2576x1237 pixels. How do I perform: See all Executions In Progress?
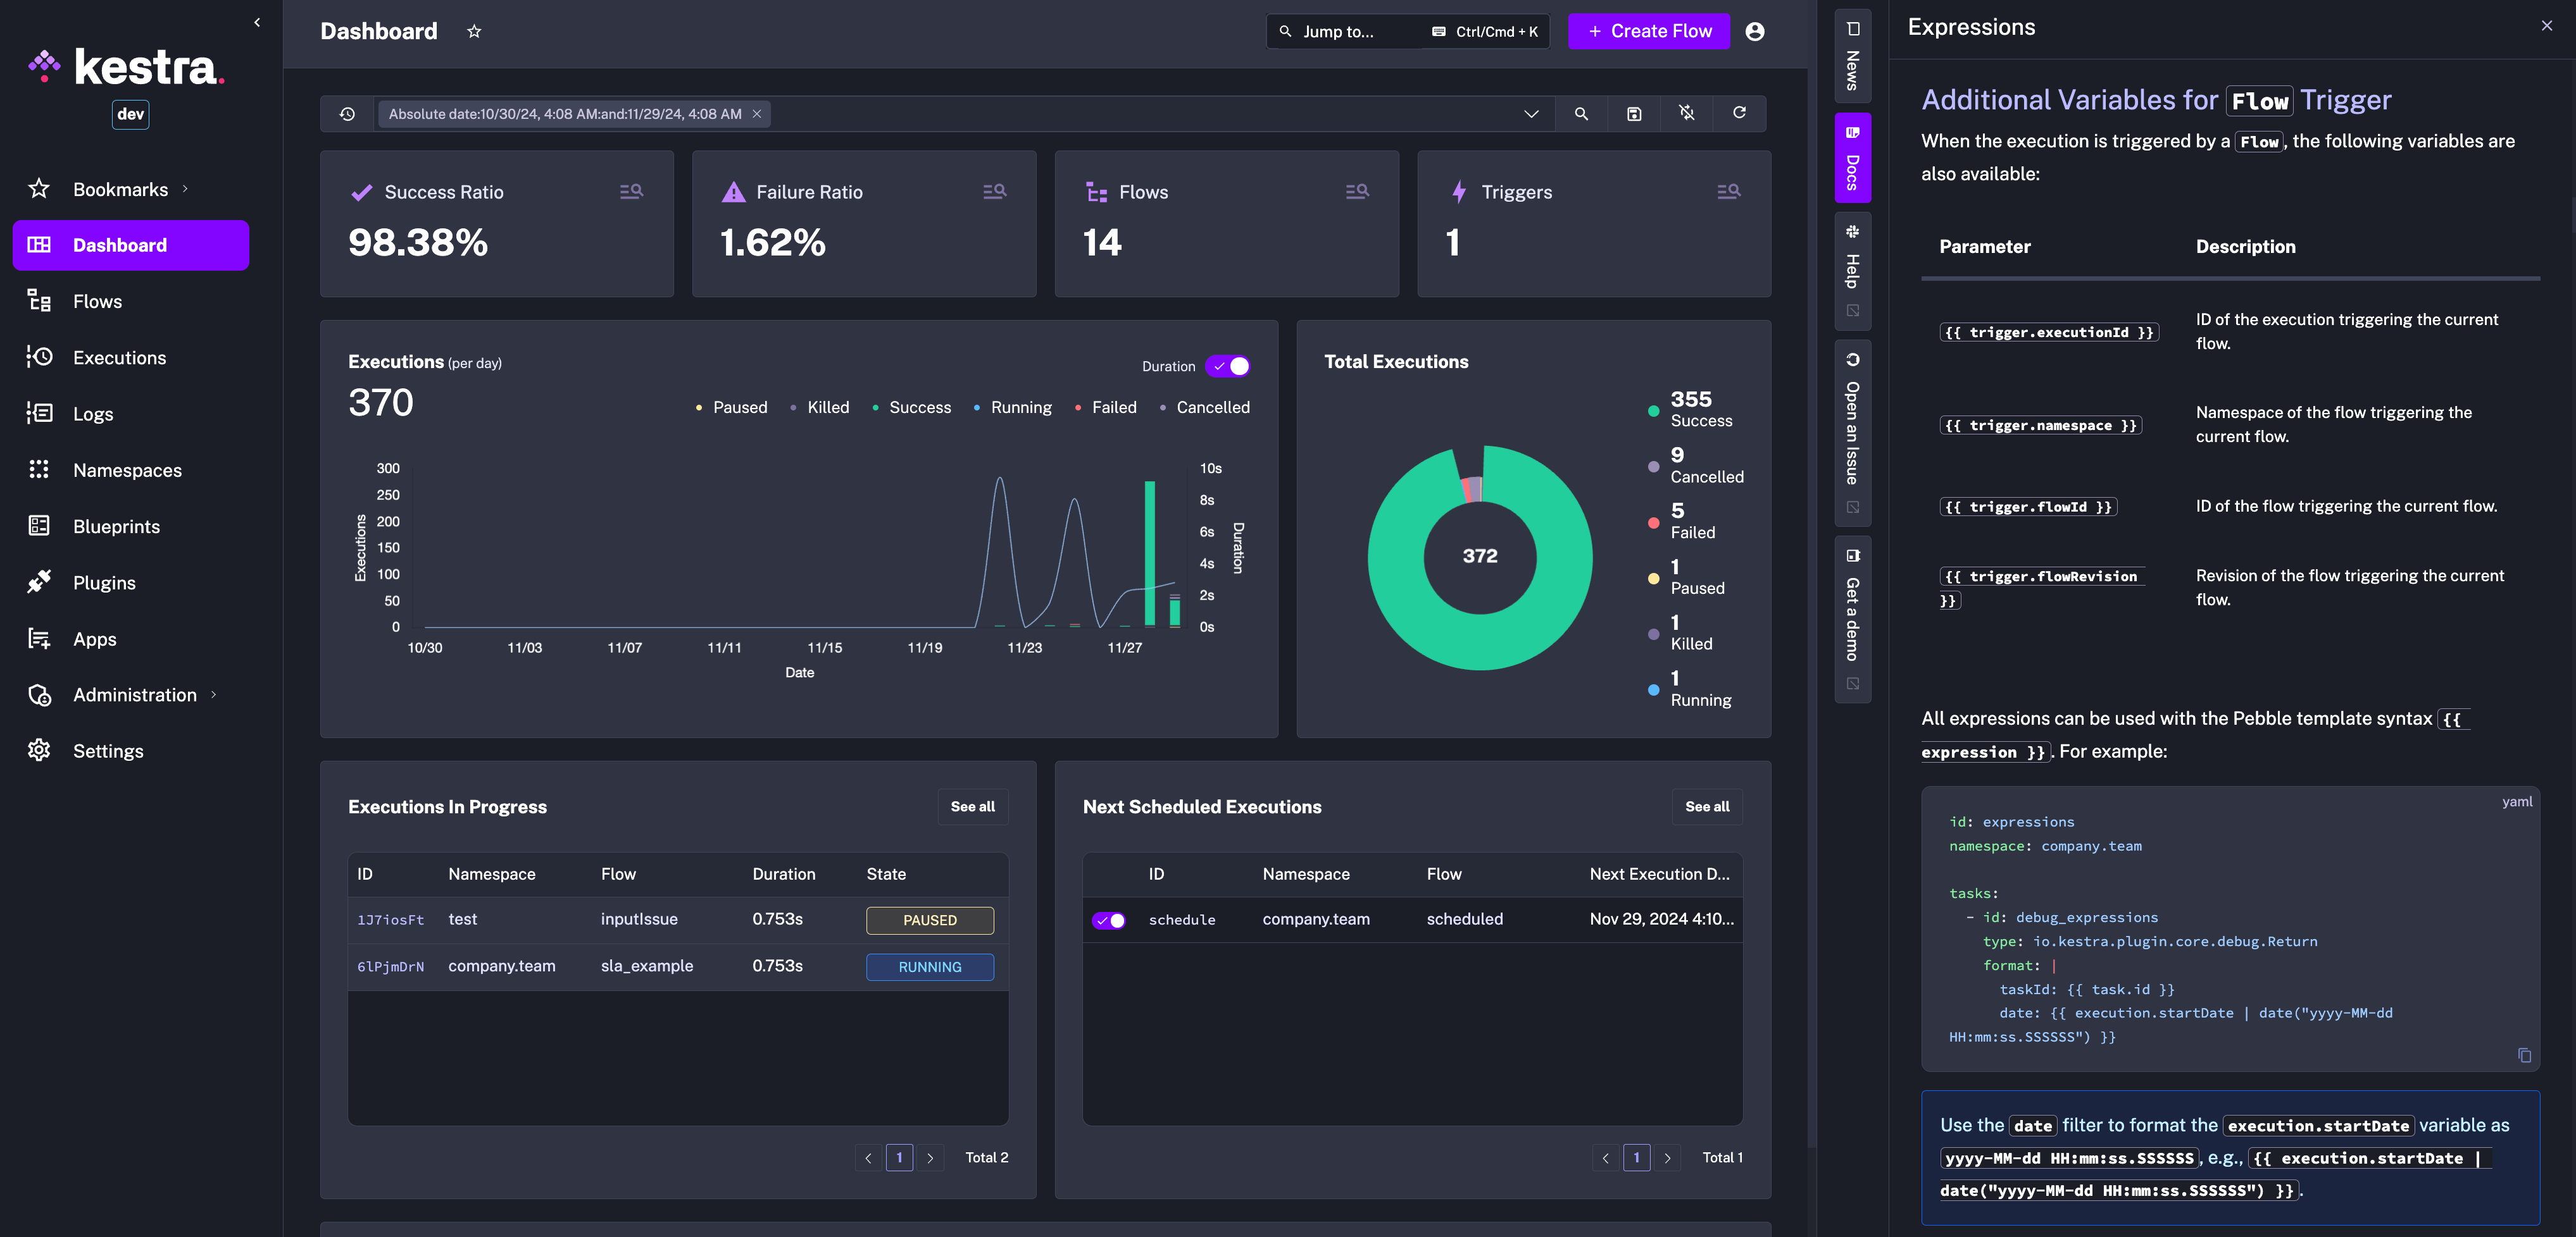pyautogui.click(x=972, y=806)
